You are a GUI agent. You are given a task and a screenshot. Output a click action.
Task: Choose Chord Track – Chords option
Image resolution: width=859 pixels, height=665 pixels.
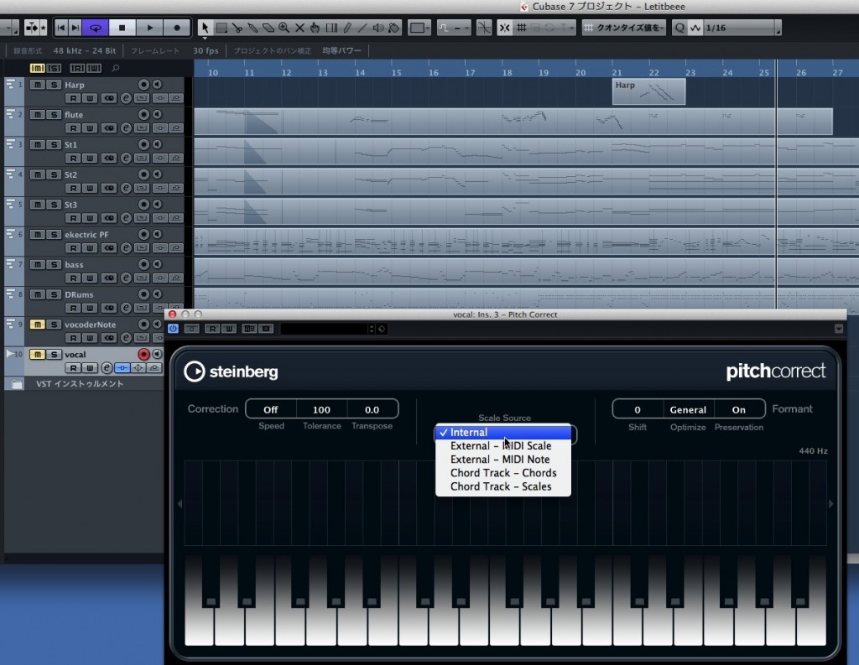coord(503,473)
